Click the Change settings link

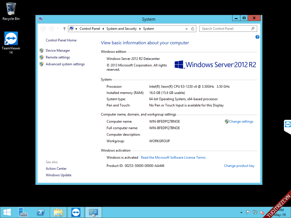click(241, 121)
